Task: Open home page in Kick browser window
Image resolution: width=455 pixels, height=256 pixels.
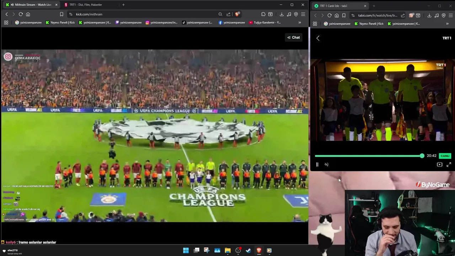Action: (x=28, y=14)
